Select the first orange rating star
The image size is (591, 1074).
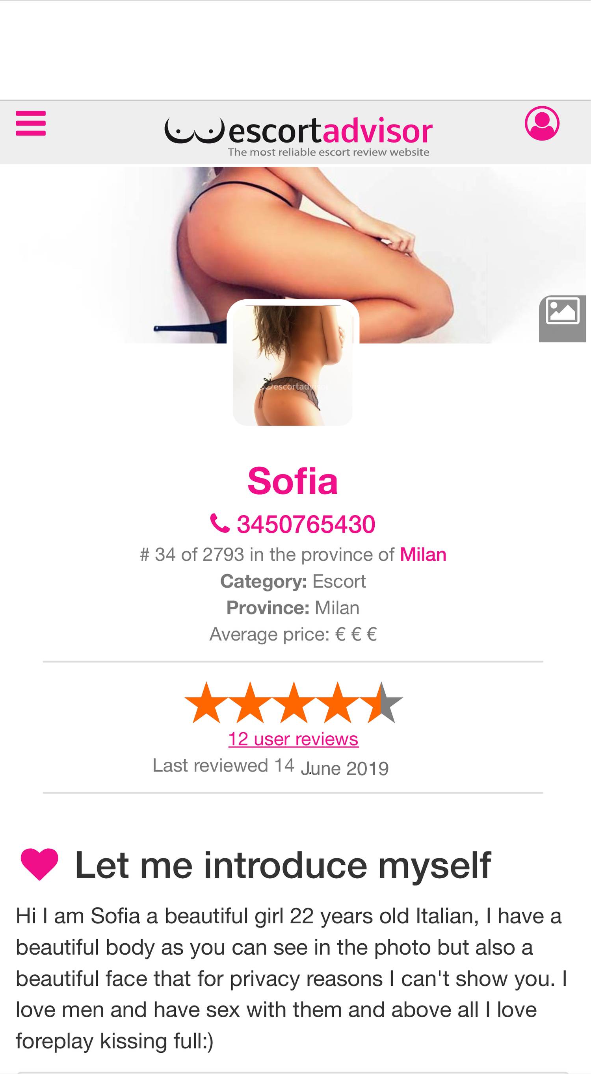[x=206, y=703]
